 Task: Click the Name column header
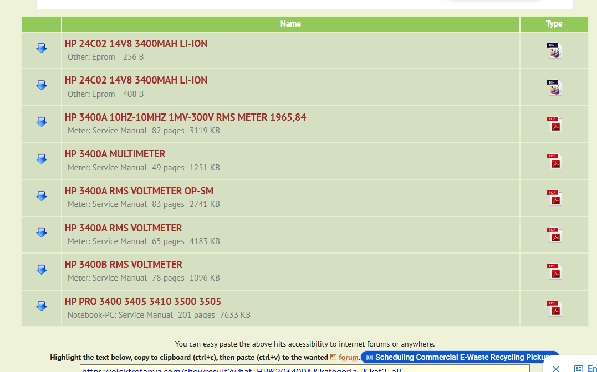click(290, 24)
